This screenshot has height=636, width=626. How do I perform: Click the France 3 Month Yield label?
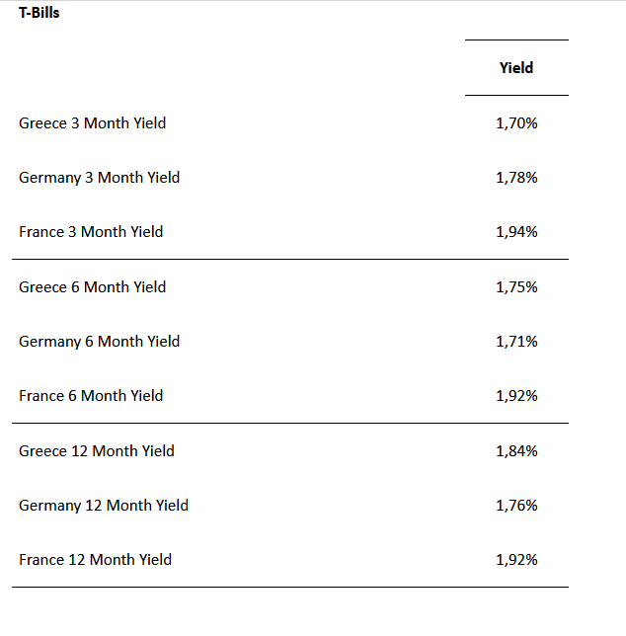[x=91, y=232]
